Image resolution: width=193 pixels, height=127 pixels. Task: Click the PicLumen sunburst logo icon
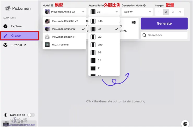pyautogui.click(x=8, y=8)
